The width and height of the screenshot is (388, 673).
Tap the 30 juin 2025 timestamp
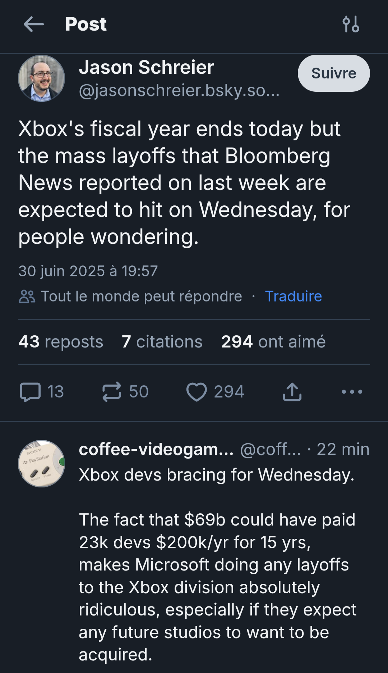88,271
